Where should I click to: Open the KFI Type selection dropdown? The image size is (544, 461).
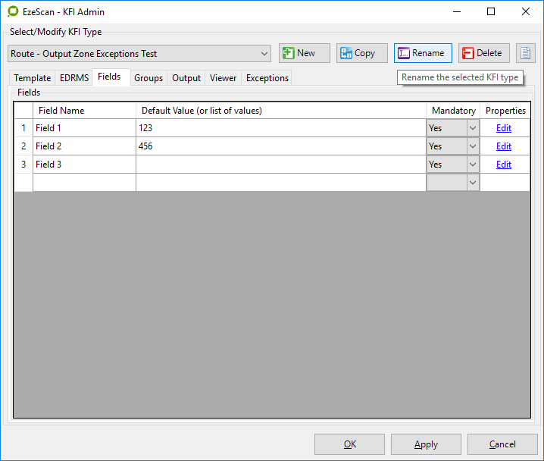point(264,54)
